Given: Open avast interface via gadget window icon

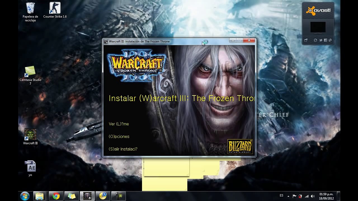Looking at the screenshot, I should click(306, 40).
